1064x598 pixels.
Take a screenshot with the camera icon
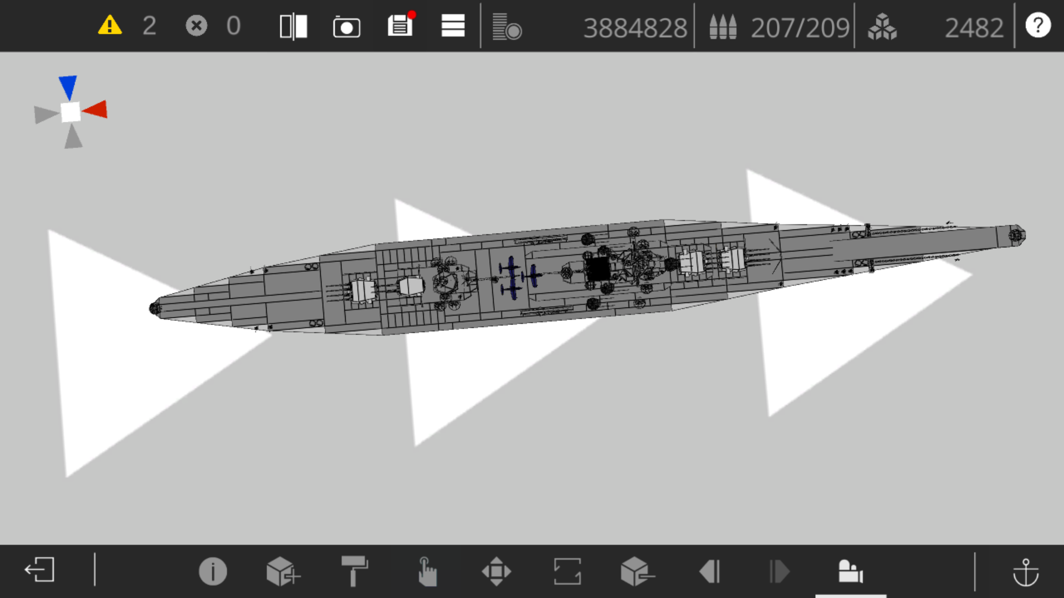346,27
